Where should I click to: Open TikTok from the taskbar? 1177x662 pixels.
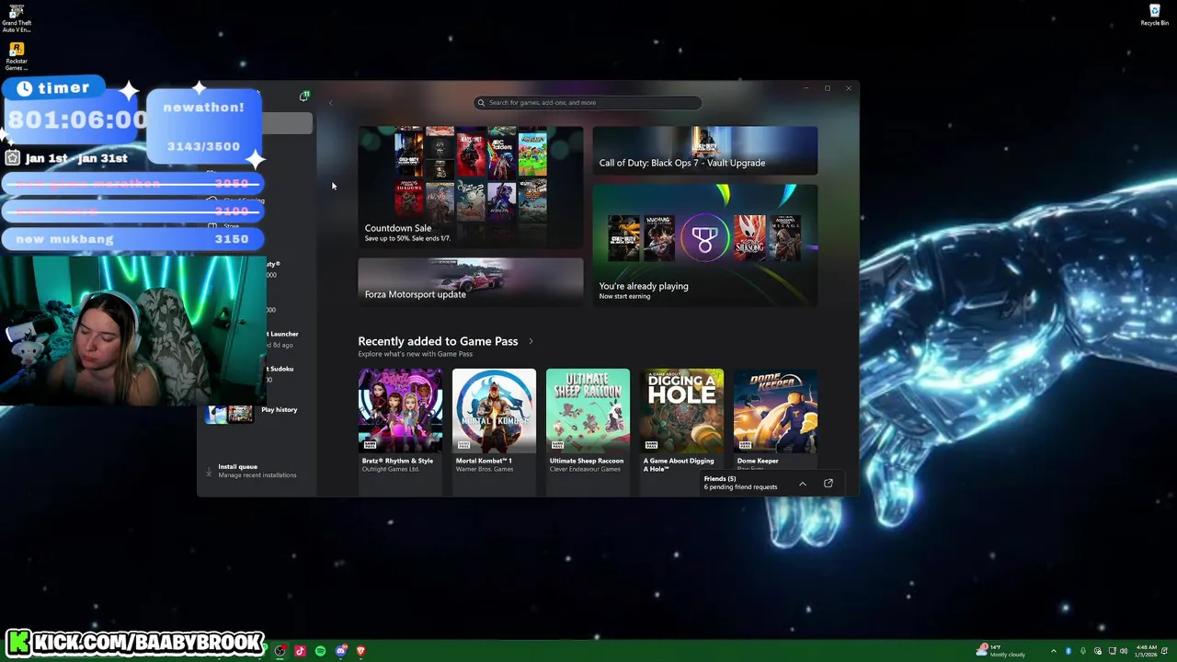coord(300,651)
